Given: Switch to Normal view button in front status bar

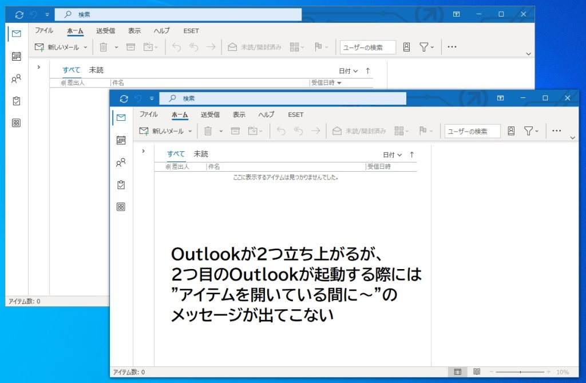Looking at the screenshot, I should [457, 372].
